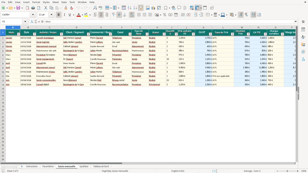Click Increase Indent icon

tap(196, 15)
